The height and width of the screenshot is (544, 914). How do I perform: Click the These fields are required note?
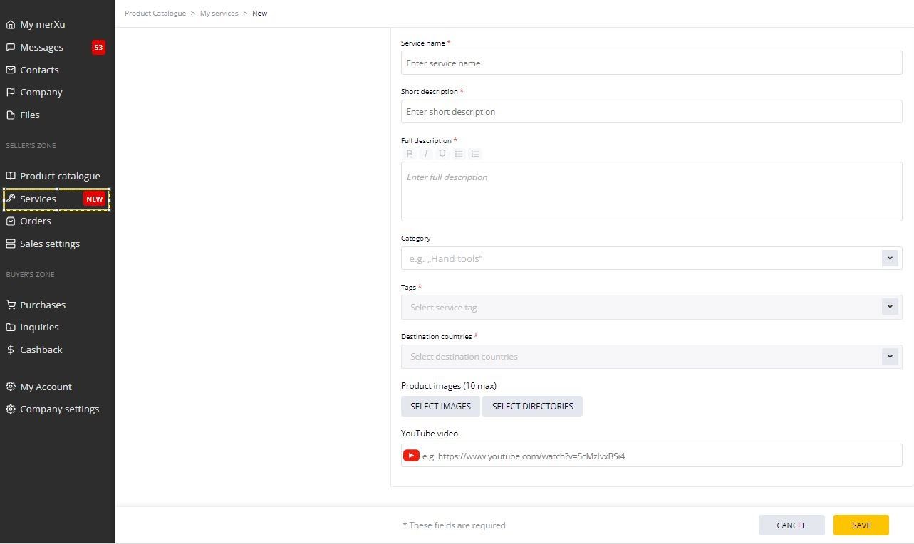454,525
